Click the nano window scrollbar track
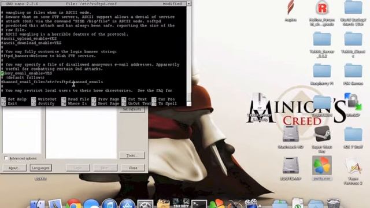 point(189,54)
